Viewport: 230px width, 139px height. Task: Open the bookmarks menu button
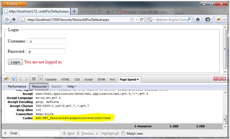(x=208, y=19)
